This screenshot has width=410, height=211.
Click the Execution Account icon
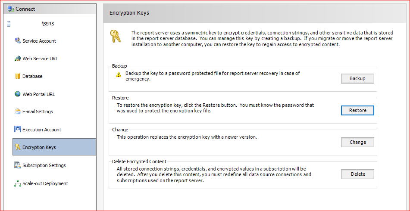[18, 129]
